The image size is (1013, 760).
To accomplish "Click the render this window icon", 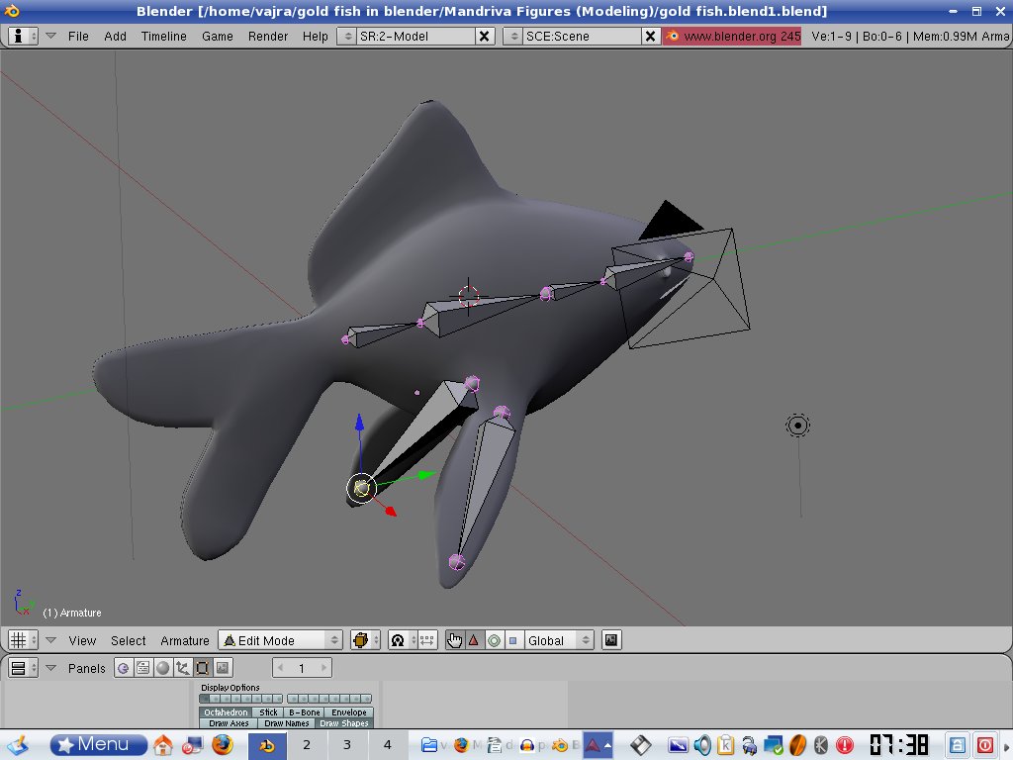I will [611, 640].
